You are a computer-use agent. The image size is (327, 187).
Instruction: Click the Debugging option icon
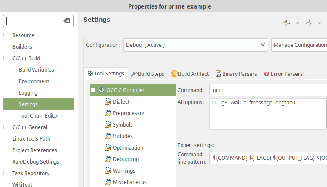click(108, 159)
